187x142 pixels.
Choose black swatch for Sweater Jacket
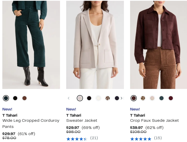89,98
